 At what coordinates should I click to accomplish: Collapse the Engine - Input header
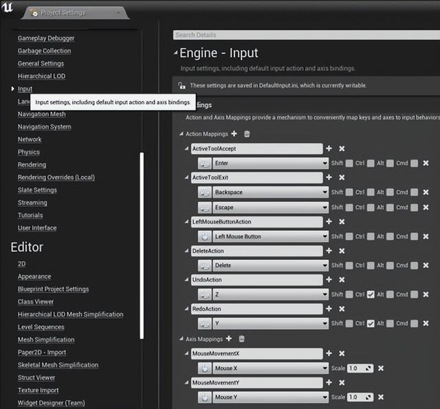[x=176, y=52]
